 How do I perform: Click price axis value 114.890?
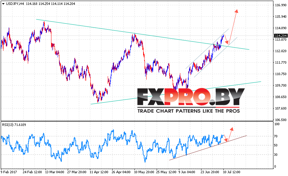coord(281,28)
